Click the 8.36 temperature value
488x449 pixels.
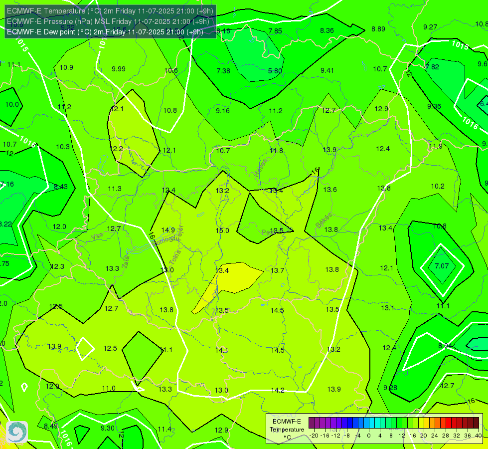pyautogui.click(x=327, y=30)
